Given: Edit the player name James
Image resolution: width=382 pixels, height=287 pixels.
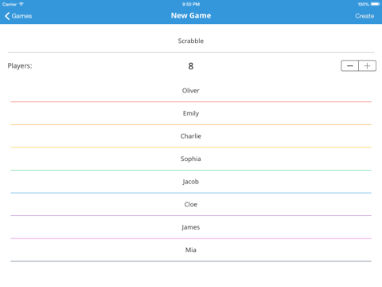Looking at the screenshot, I should [x=191, y=227].
